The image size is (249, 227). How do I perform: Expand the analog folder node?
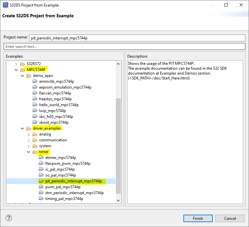[x=29, y=135]
